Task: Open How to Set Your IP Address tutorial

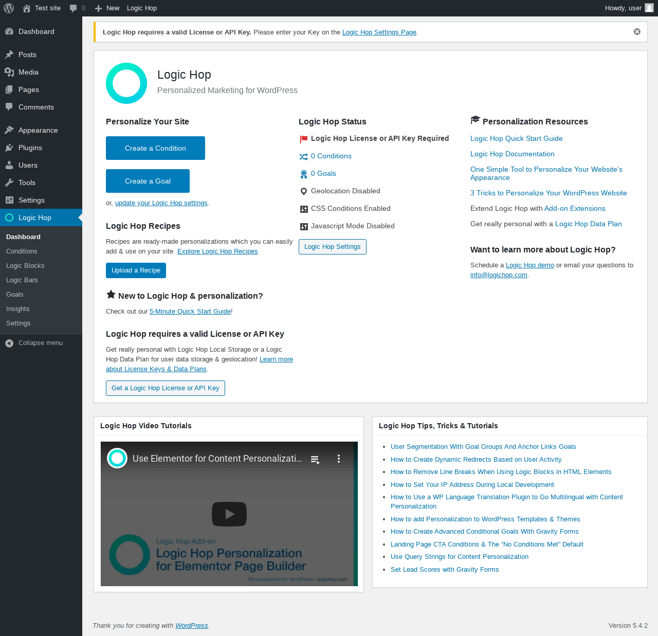Action: [472, 485]
